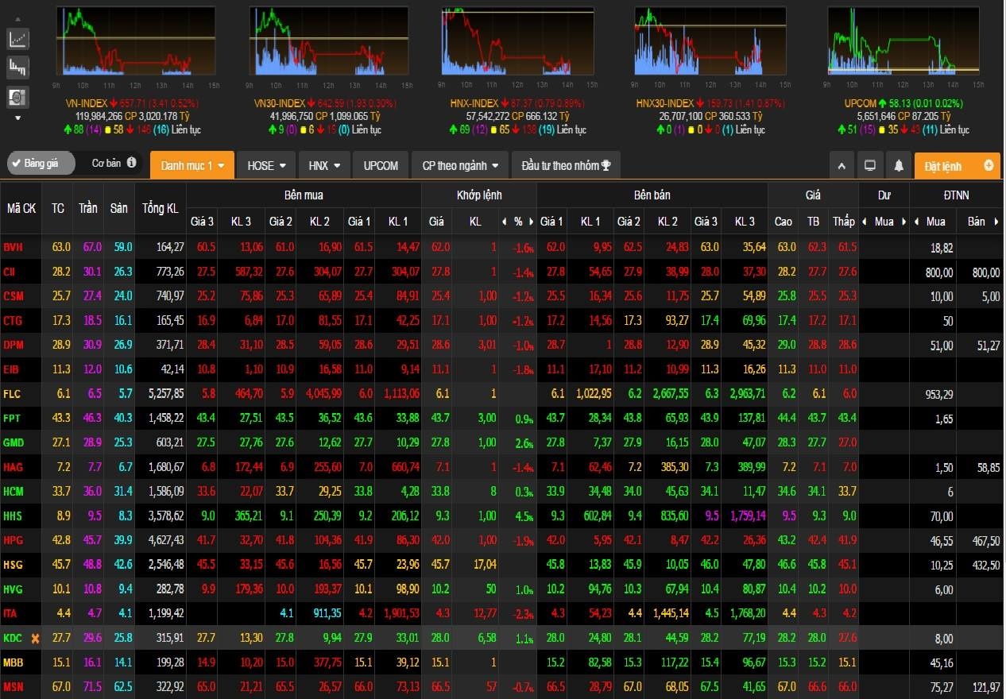The image size is (1006, 699).
Task: Select the UPCOM market tab
Action: click(380, 165)
